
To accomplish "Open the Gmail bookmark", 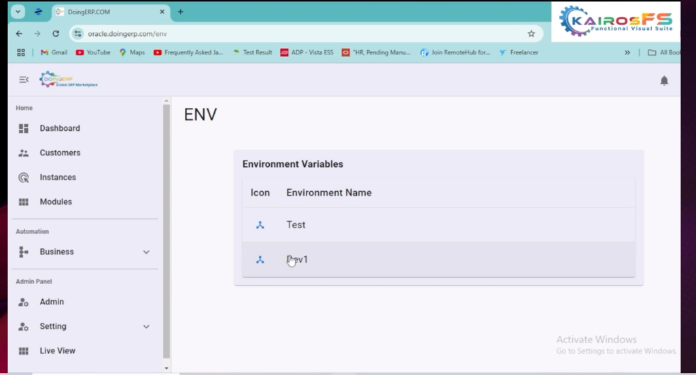I will 54,52.
